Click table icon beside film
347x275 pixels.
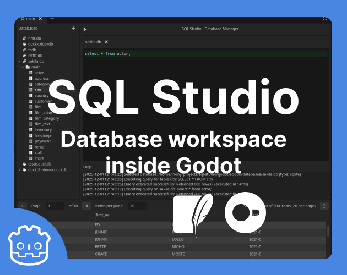(x=31, y=107)
